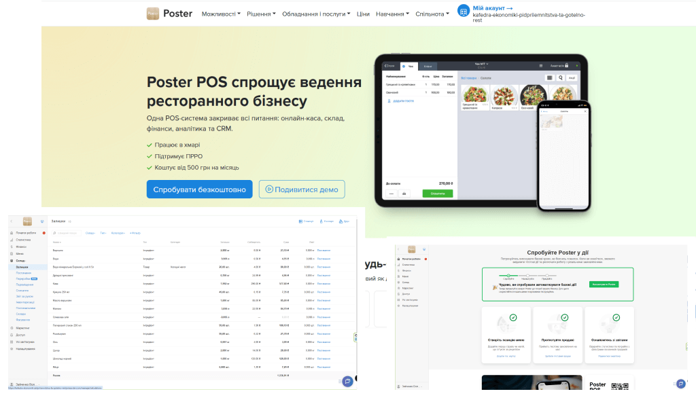The width and height of the screenshot is (696, 398).
Task: Open the chat bubble in Залишки window
Action: click(x=348, y=381)
